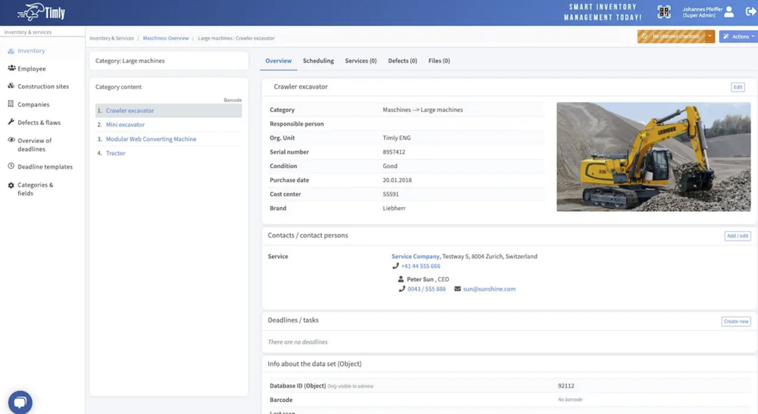Click the crawler excavator photo
This screenshot has height=414, width=758.
pos(653,157)
